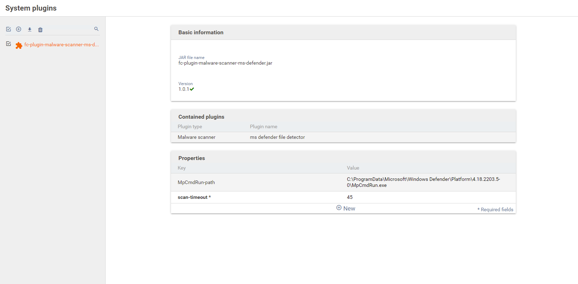Click the trash delete icon

(x=40, y=30)
